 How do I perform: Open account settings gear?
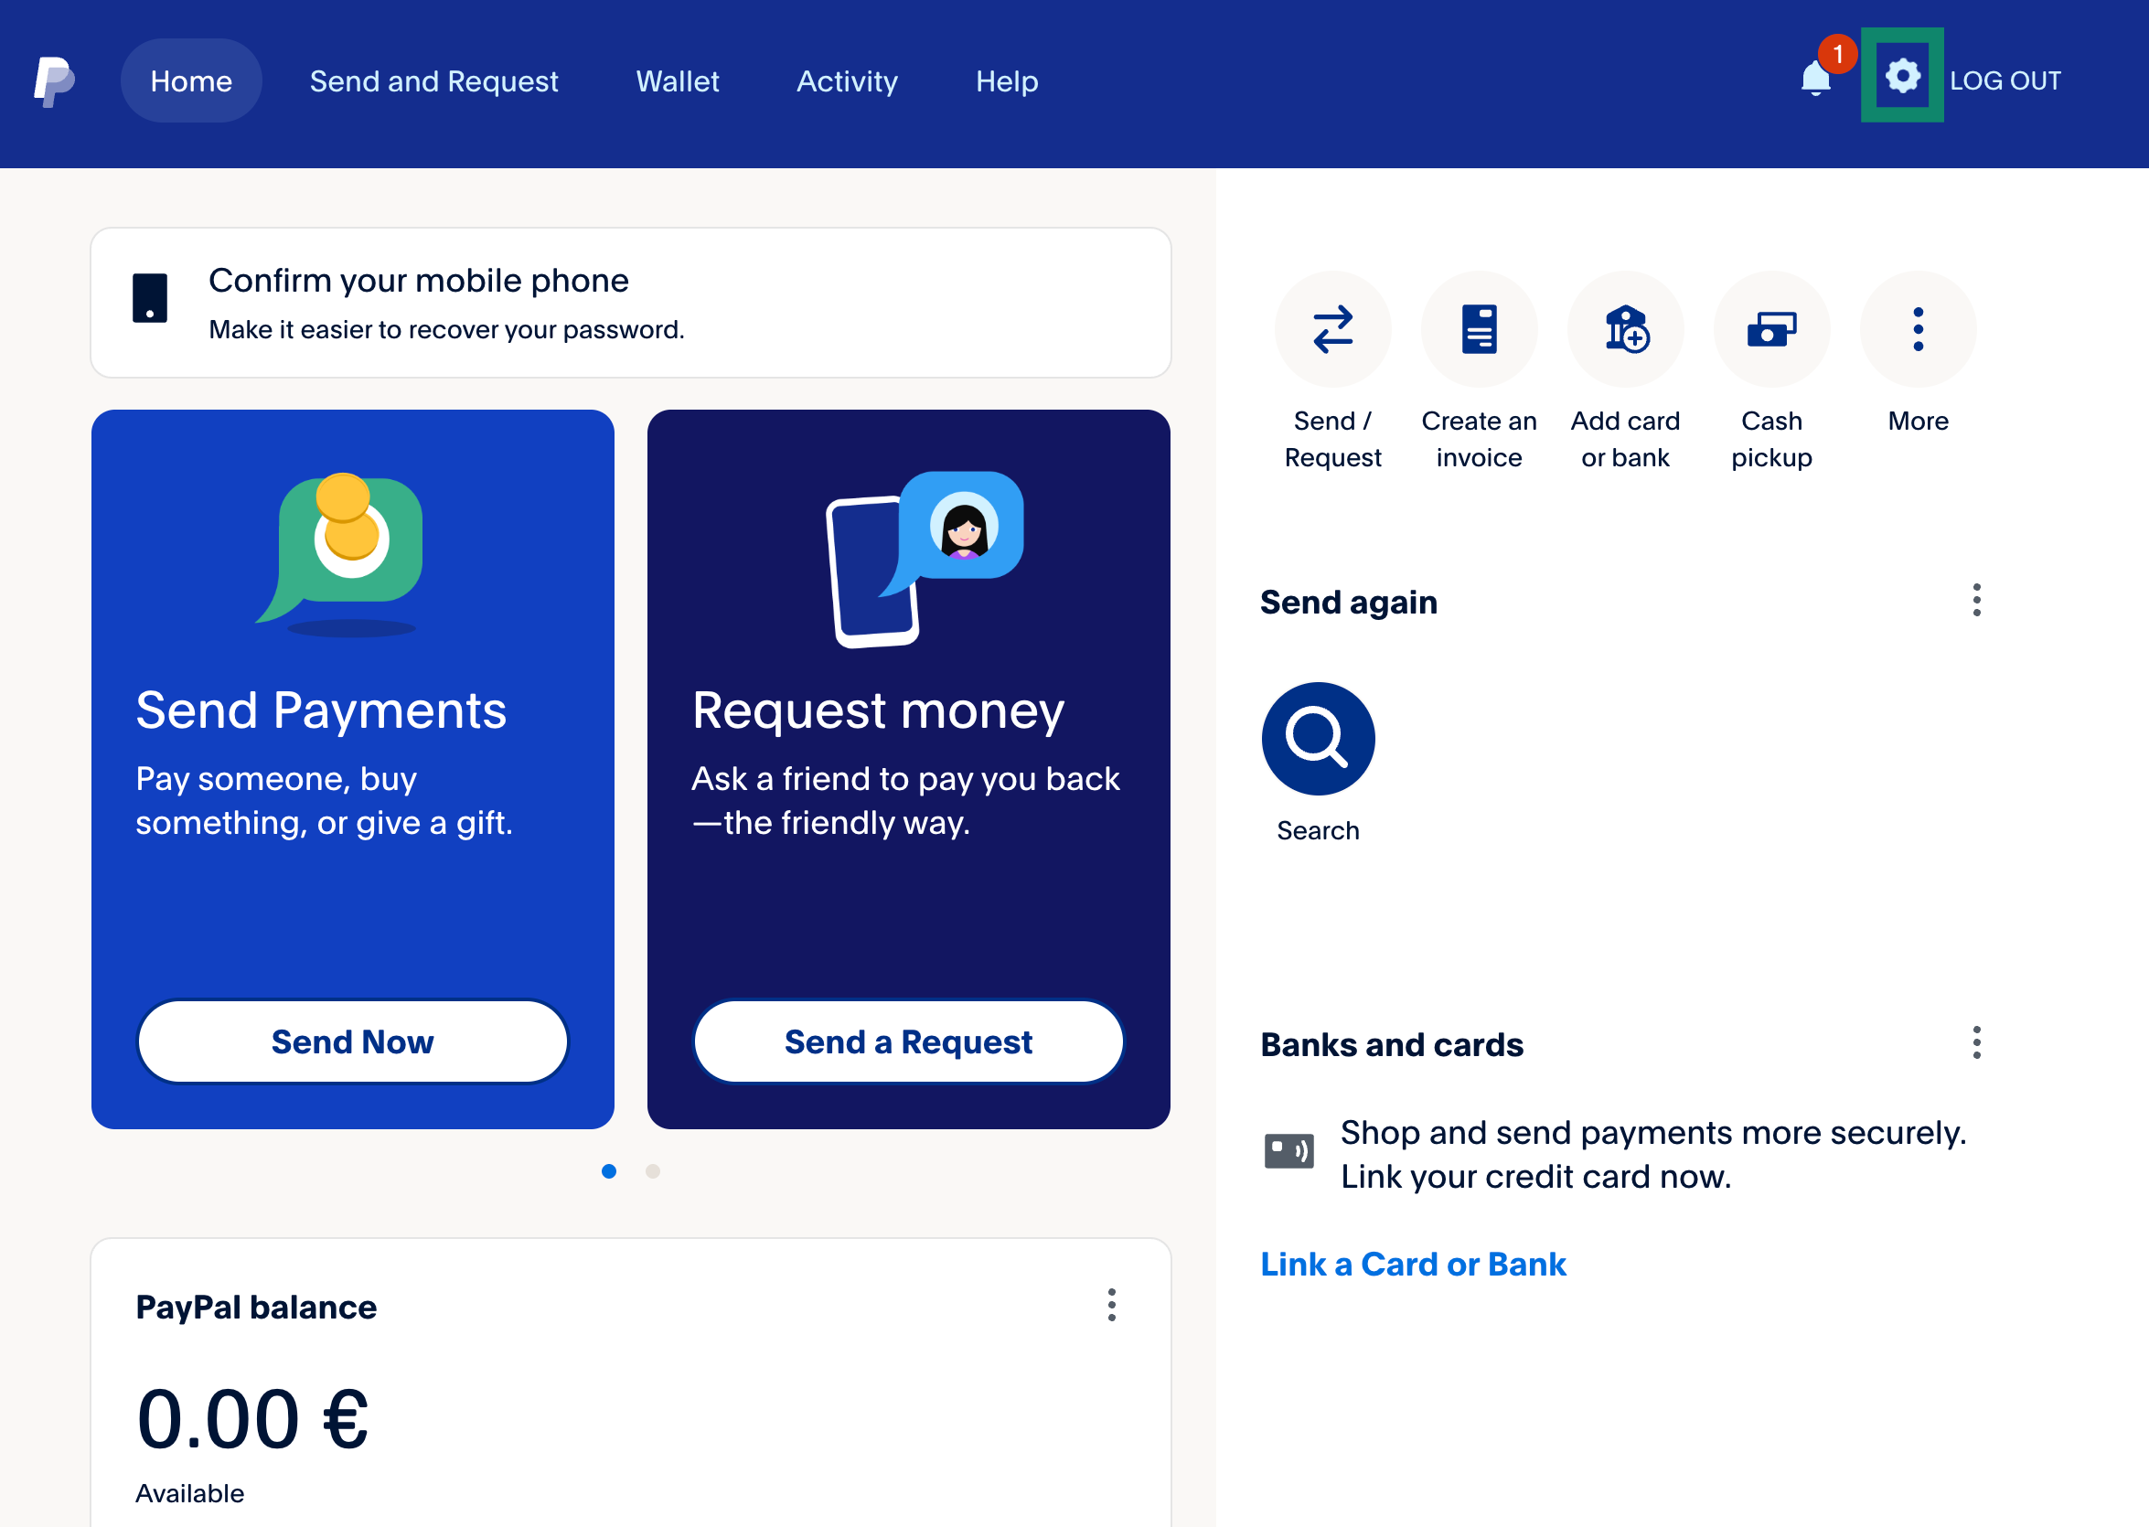point(1902,77)
